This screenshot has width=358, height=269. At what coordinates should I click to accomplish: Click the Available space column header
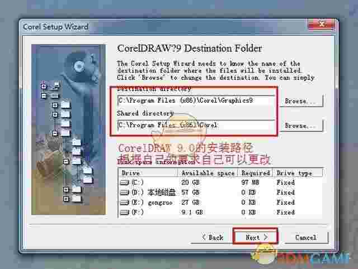tap(208, 173)
